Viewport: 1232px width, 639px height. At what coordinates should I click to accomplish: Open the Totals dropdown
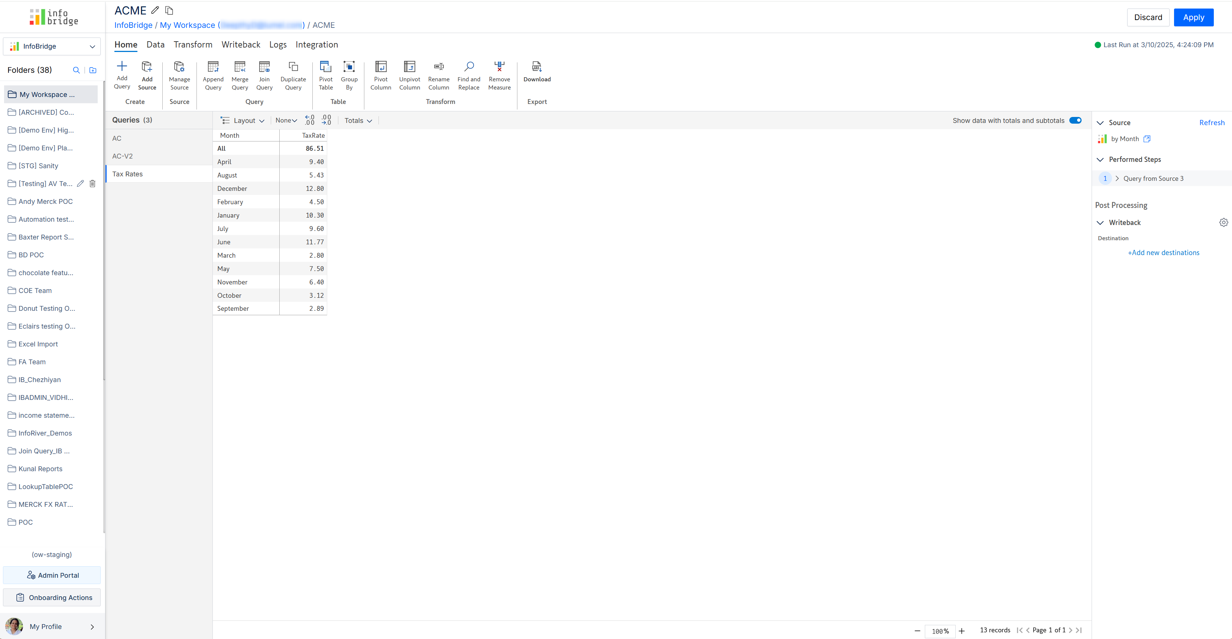pyautogui.click(x=358, y=120)
